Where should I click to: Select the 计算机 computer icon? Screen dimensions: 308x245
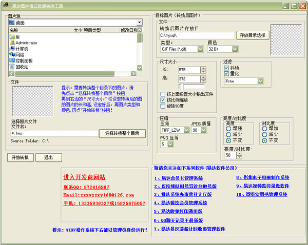point(12,49)
